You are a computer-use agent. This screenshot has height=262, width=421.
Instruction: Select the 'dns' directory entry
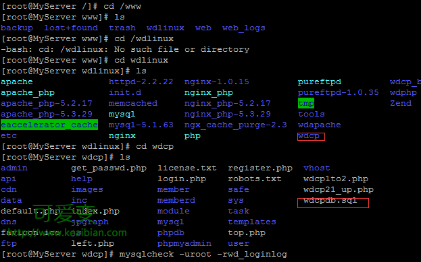9,222
